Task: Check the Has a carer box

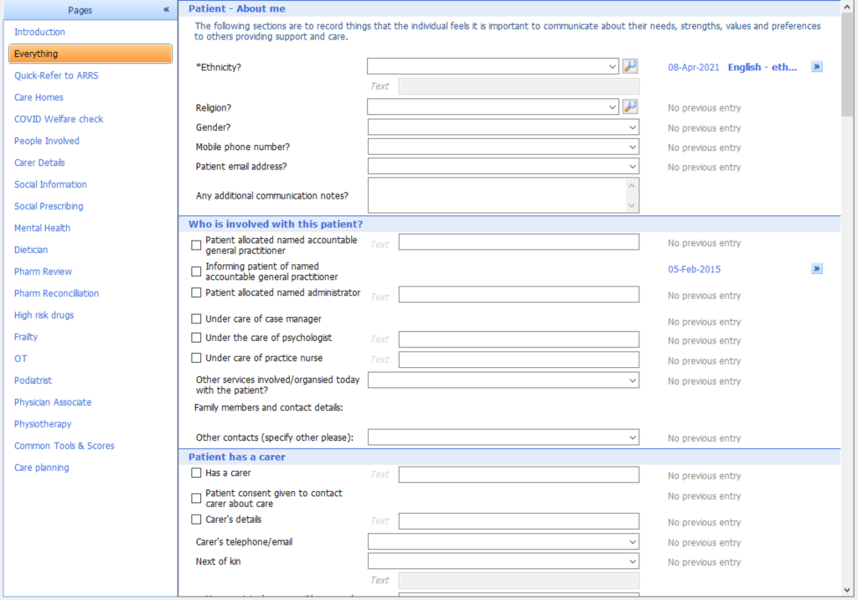Action: pyautogui.click(x=196, y=473)
